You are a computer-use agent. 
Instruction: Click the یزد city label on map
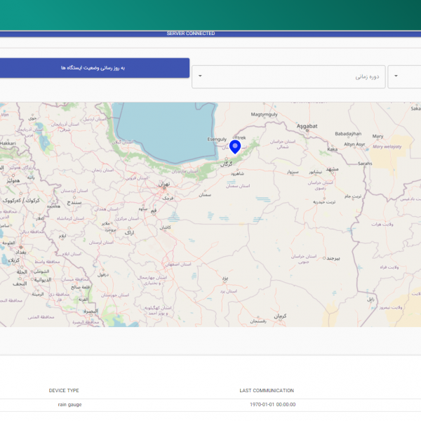click(225, 278)
